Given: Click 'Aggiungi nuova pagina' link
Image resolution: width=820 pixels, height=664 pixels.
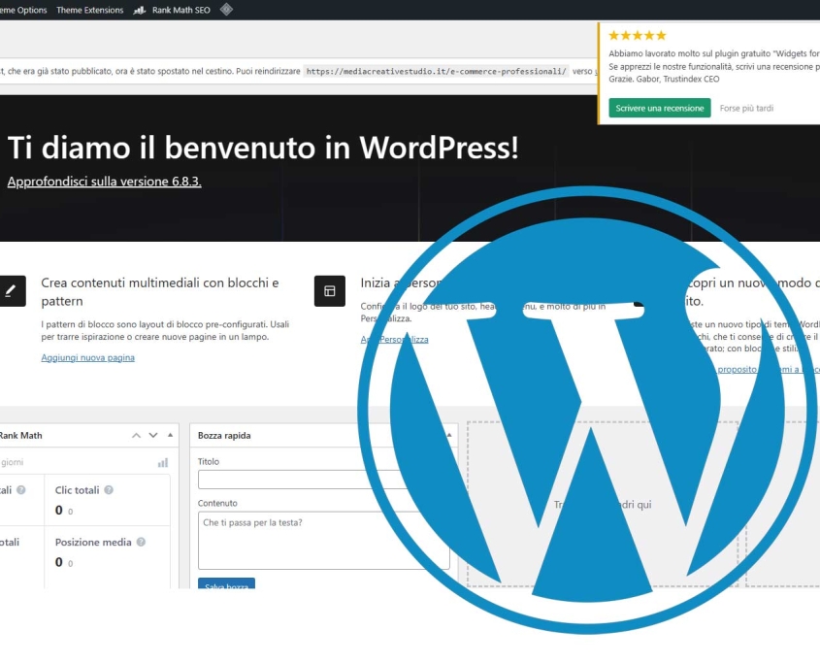Looking at the screenshot, I should coord(88,357).
